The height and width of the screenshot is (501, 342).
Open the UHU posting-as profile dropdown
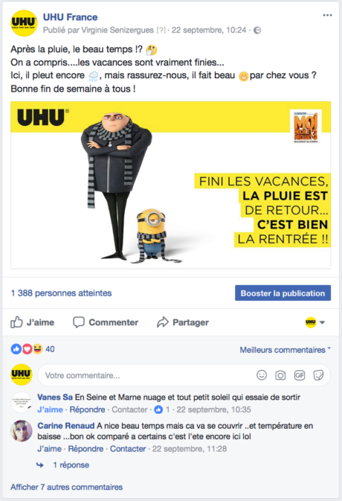tap(315, 322)
